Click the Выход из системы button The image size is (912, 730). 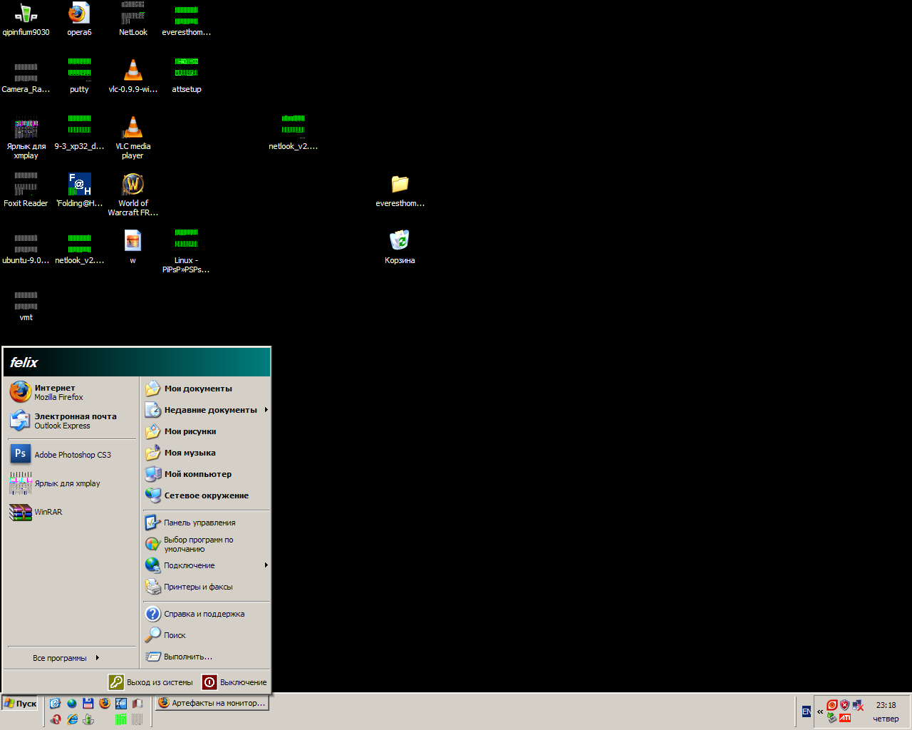tap(151, 682)
